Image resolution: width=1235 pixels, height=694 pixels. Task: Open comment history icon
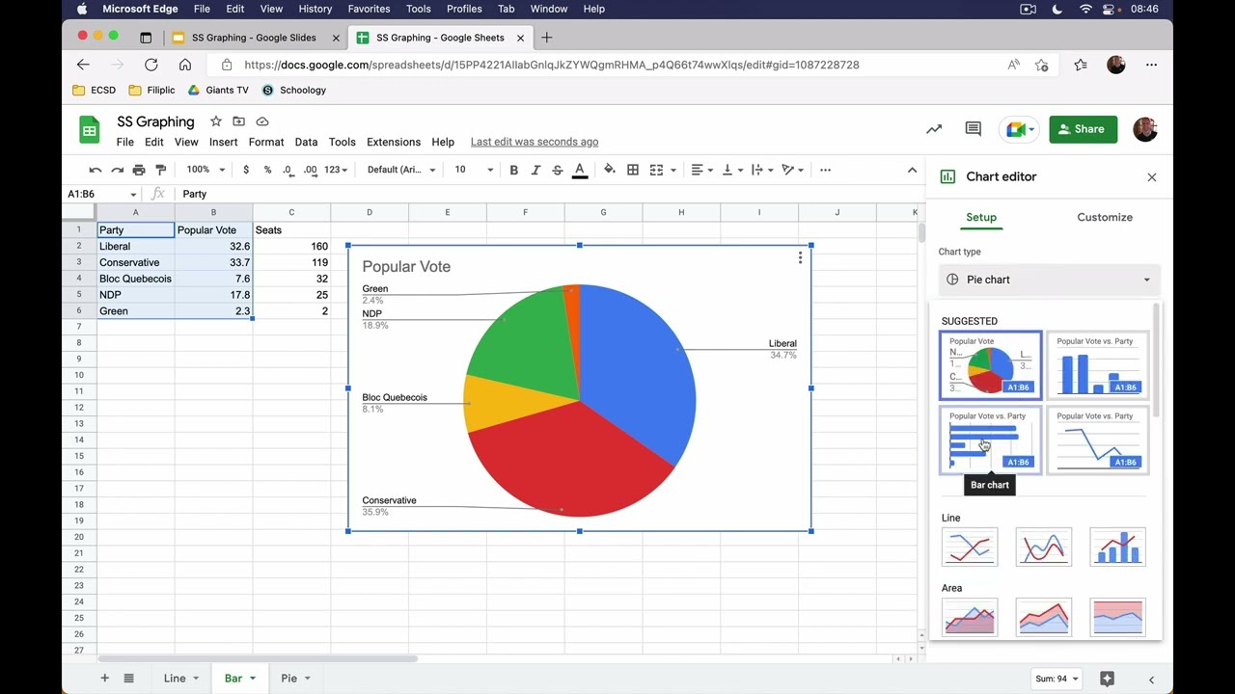pos(974,129)
